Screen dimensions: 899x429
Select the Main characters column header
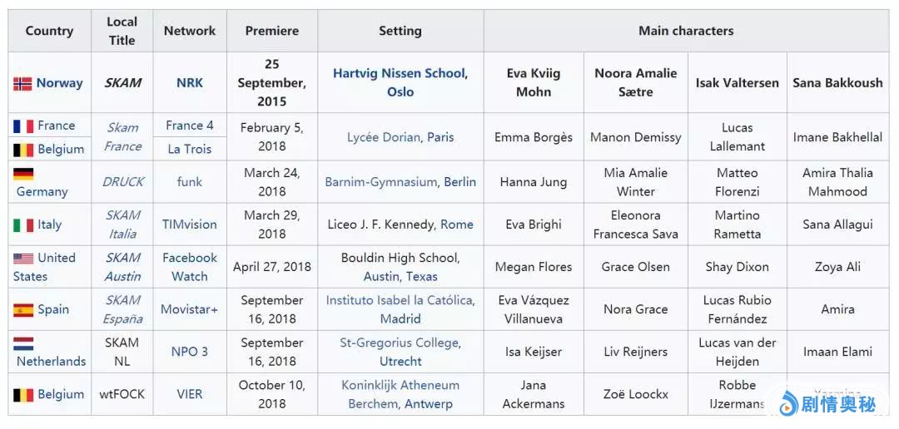coord(686,31)
